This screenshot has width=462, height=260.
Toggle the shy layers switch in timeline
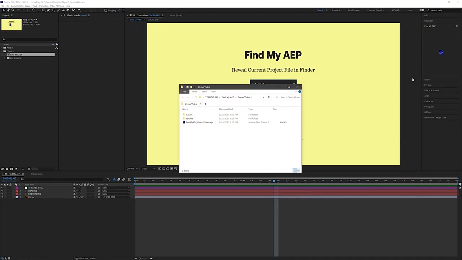point(114,179)
